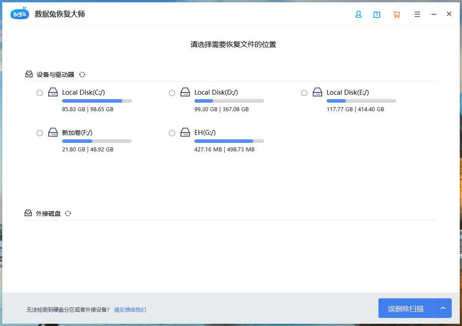
Task: Click the 117.77 GB | 414.40 GB text
Action: [x=355, y=109]
